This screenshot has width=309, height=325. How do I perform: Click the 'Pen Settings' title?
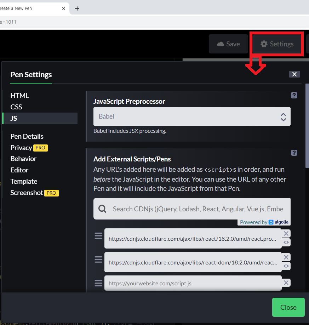(31, 75)
